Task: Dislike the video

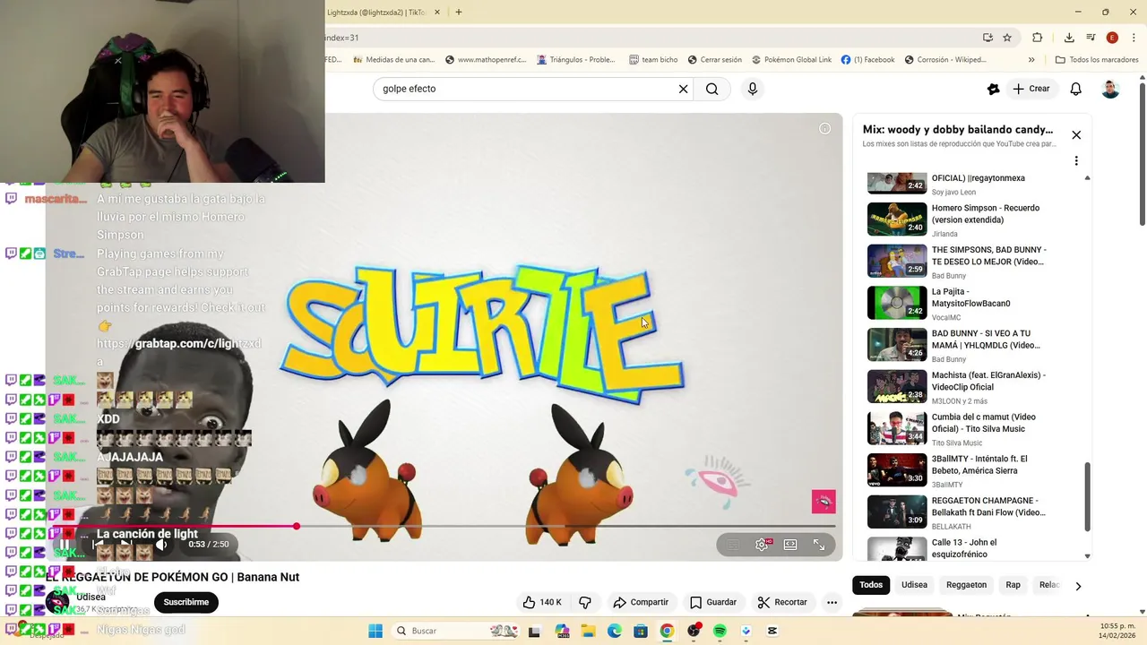Action: click(585, 602)
